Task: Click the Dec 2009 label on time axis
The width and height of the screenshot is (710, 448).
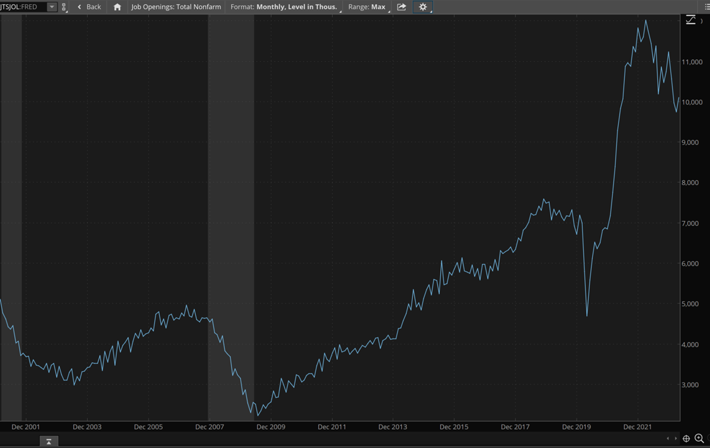Action: 271,427
